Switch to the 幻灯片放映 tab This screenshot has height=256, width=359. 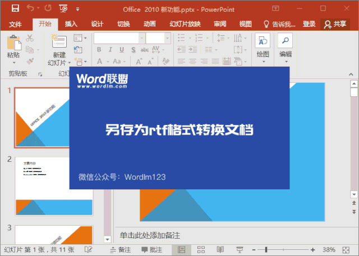point(185,24)
